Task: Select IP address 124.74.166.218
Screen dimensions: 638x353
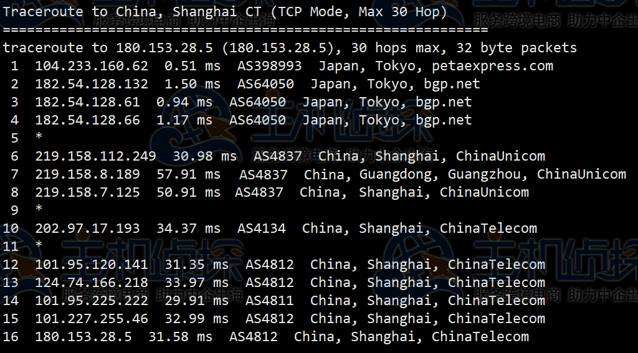Action: coord(92,283)
